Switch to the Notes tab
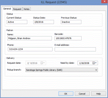Viewport: 108px width, 98px height. click(26, 9)
